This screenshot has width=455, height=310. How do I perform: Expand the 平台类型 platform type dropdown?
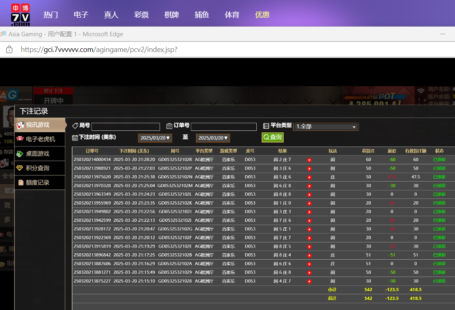tap(326, 126)
